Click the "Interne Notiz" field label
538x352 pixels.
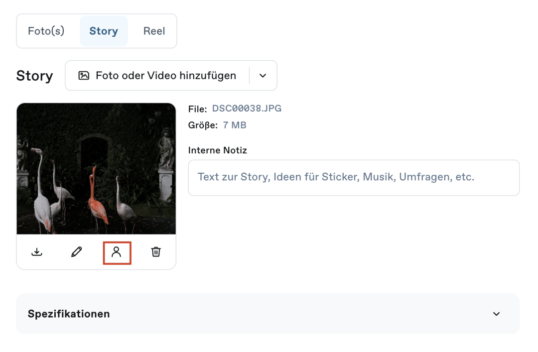(x=217, y=150)
